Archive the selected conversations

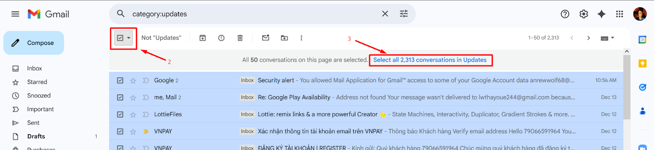coord(202,38)
